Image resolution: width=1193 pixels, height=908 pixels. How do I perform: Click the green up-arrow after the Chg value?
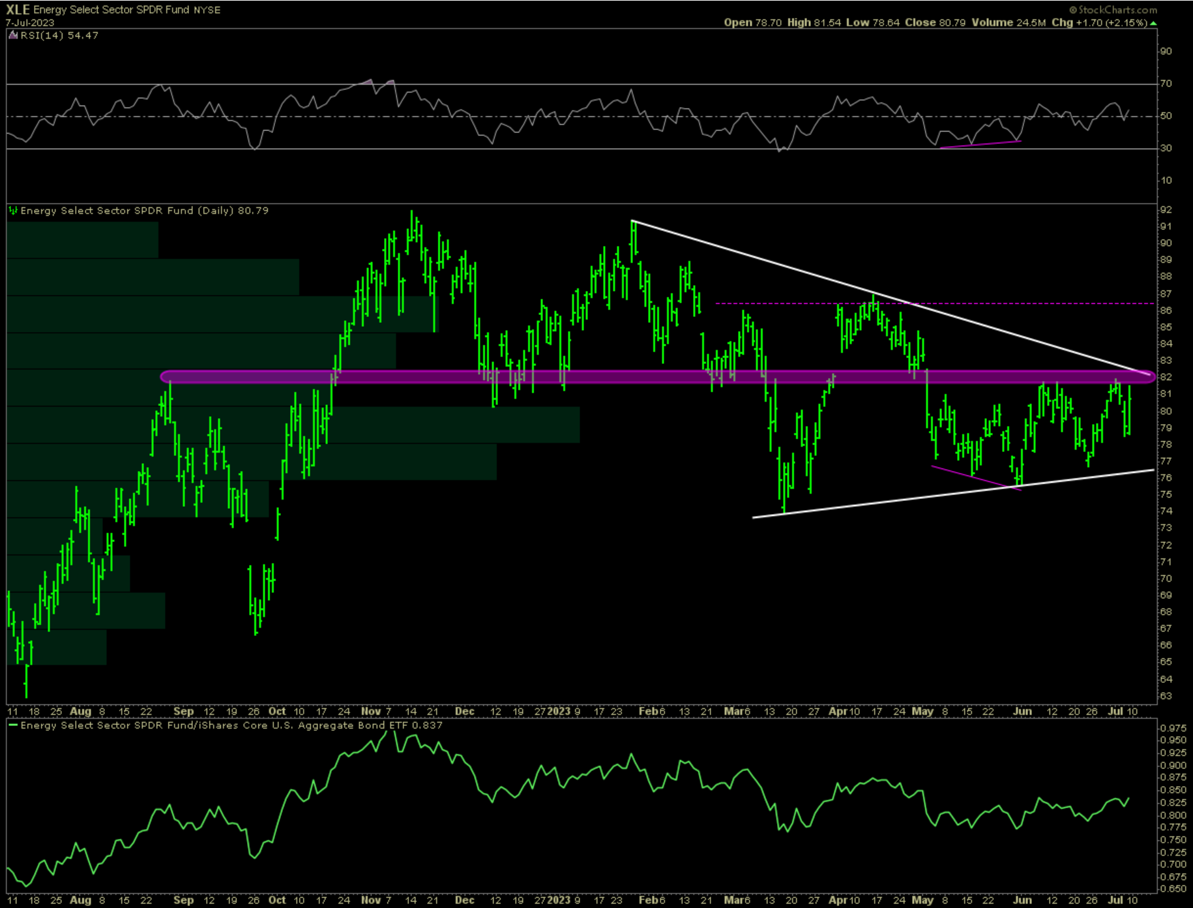[x=1153, y=23]
